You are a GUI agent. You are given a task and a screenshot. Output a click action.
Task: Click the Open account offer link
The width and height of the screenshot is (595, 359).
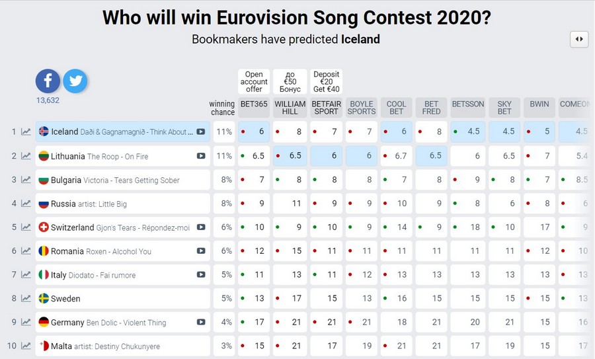click(x=254, y=82)
